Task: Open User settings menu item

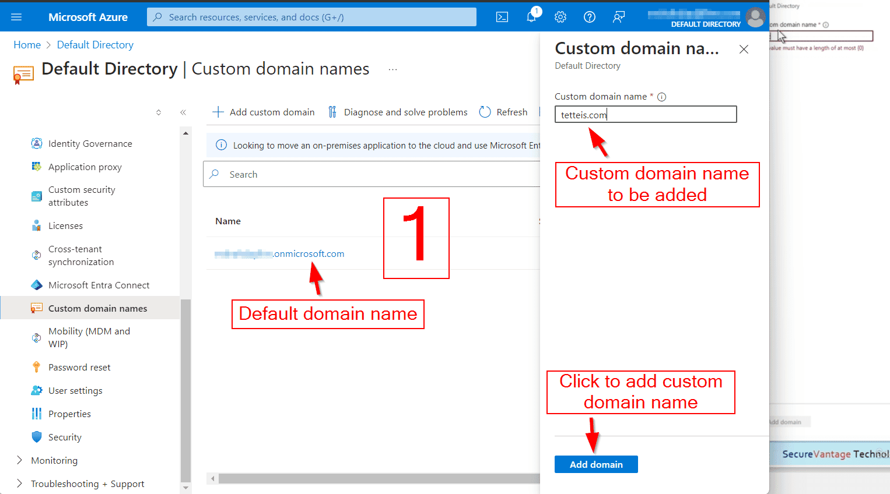Action: pos(75,390)
